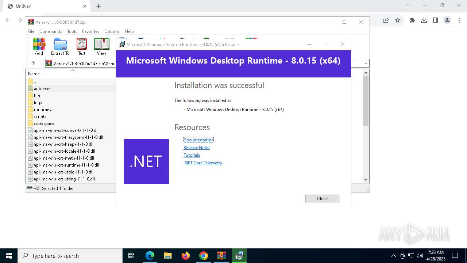The image size is (467, 263).
Task: Click the Extract To icon in WinRAR
Action: point(60,47)
